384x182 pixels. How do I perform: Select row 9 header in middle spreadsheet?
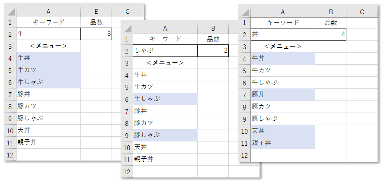coord(127,135)
